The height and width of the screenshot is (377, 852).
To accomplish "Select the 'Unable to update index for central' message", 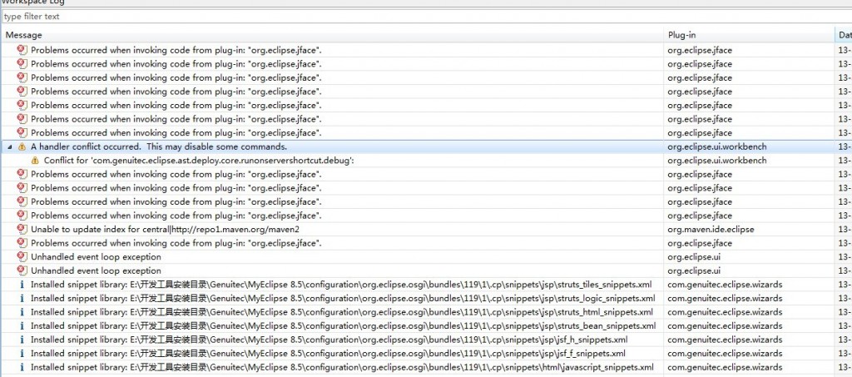I will (x=165, y=229).
